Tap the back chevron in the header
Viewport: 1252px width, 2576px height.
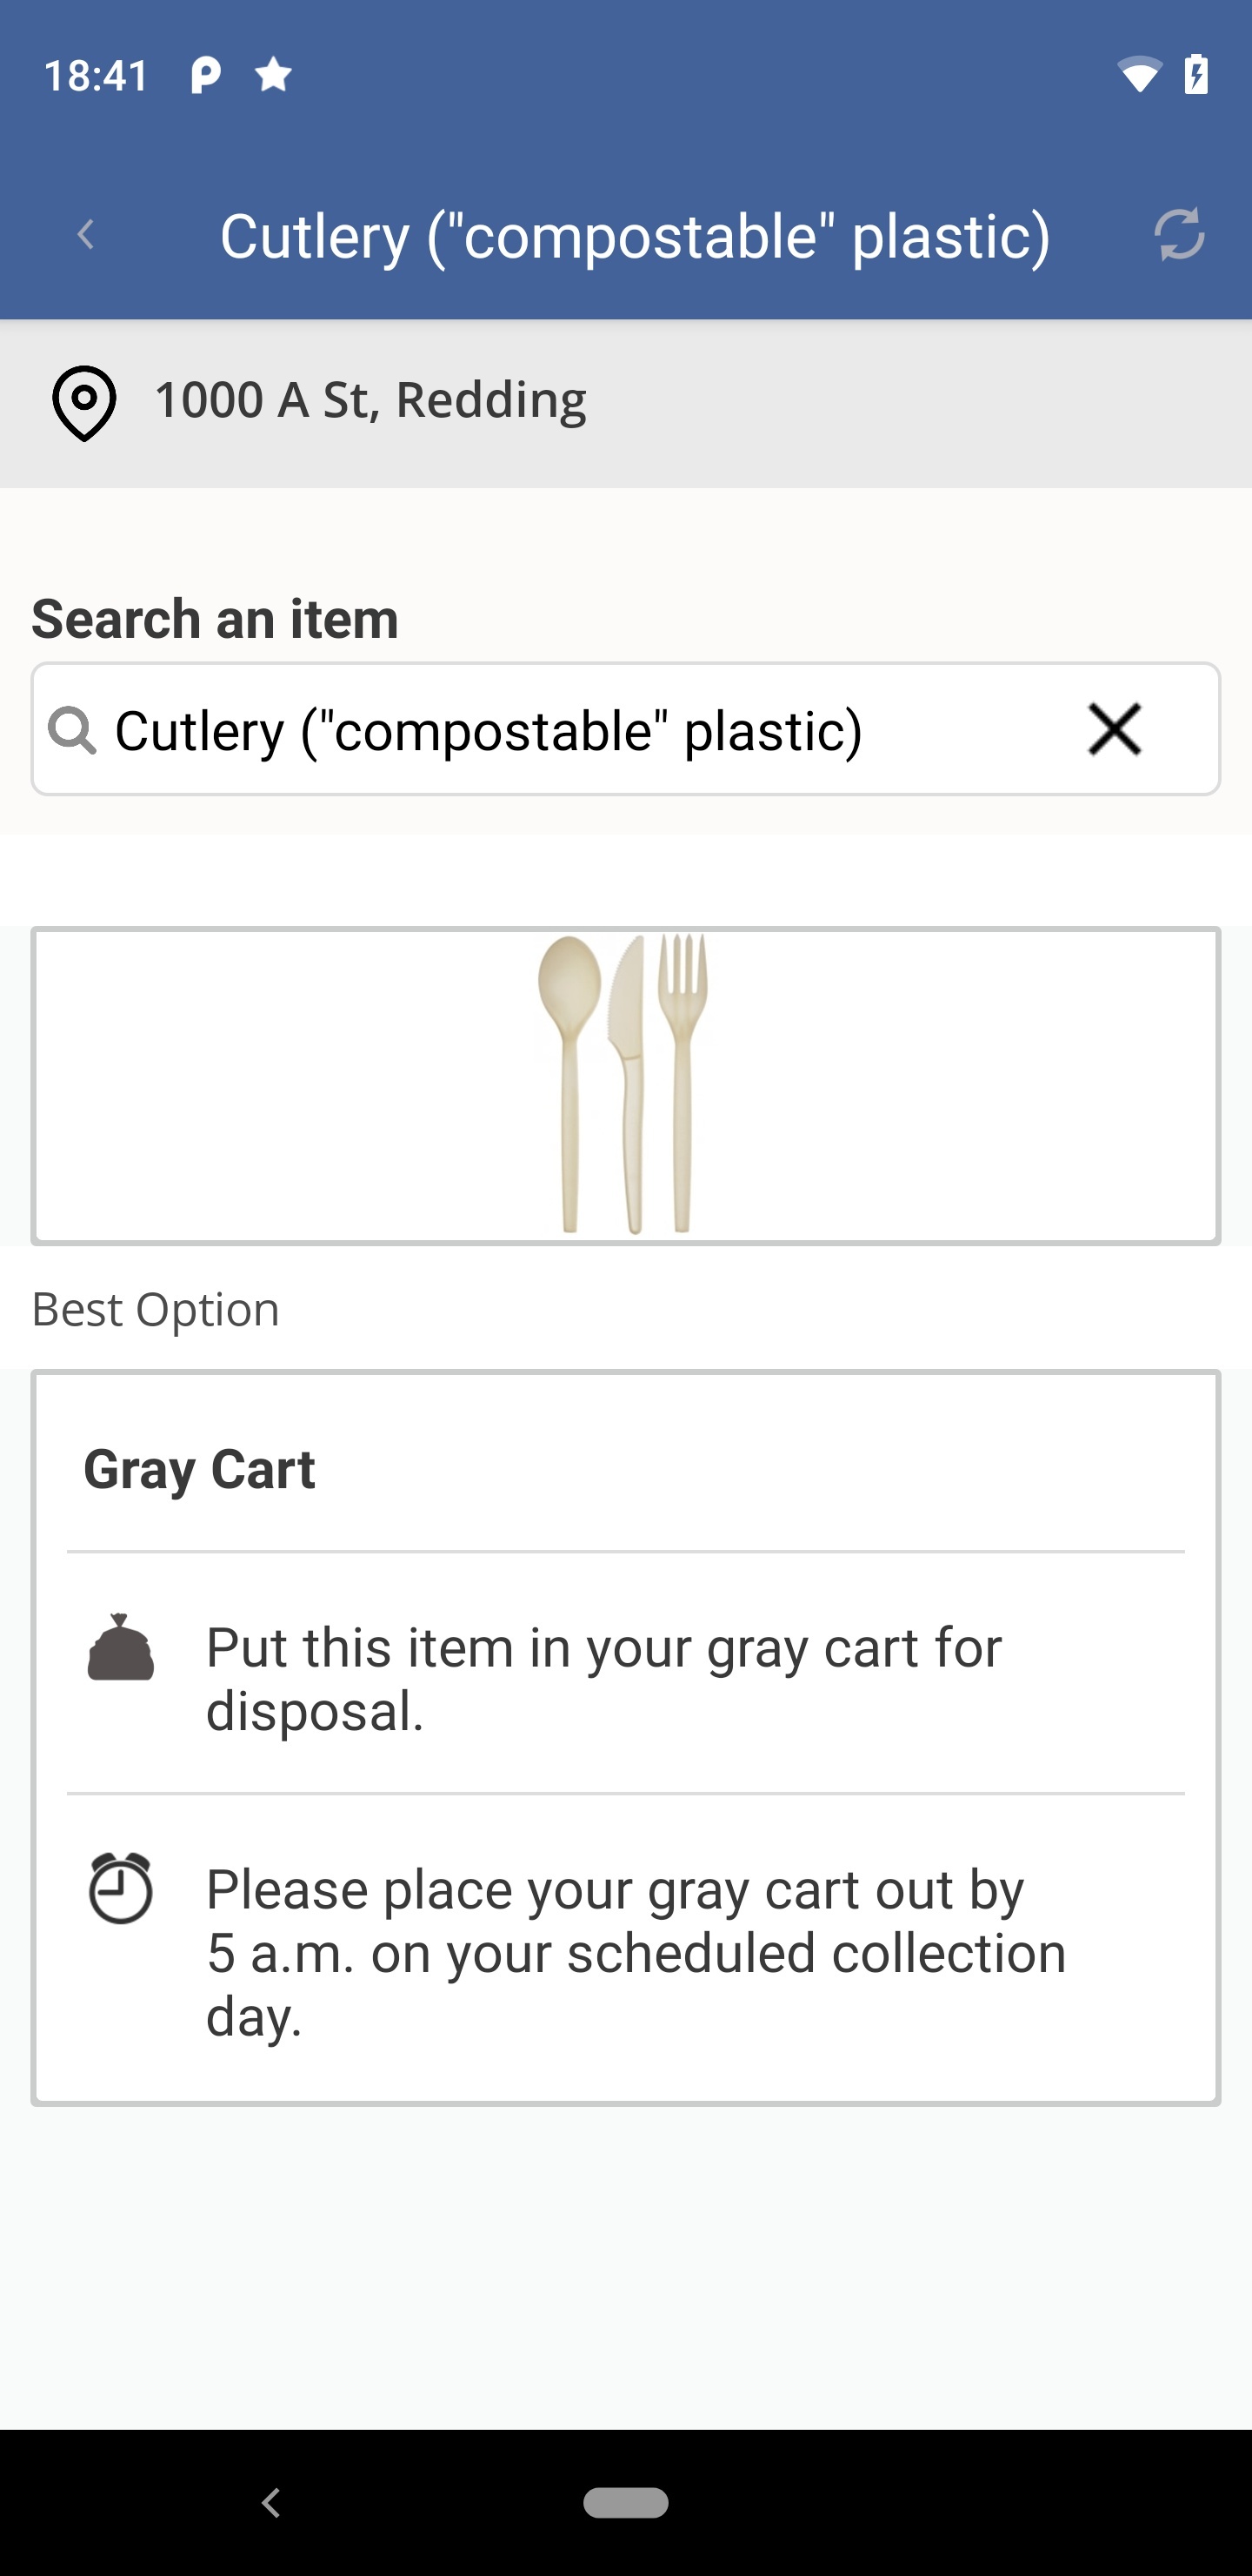86,235
